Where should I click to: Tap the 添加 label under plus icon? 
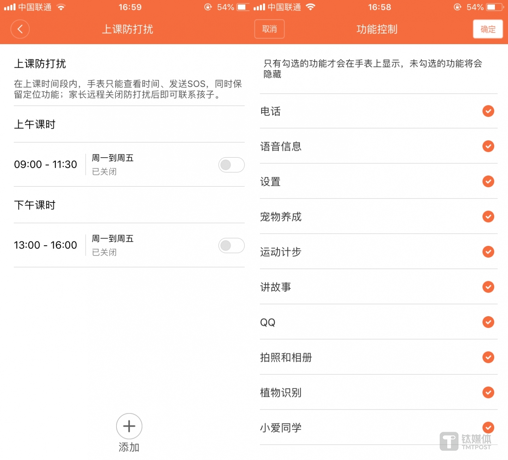129,447
